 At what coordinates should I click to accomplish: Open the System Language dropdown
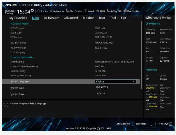click(x=116, y=82)
